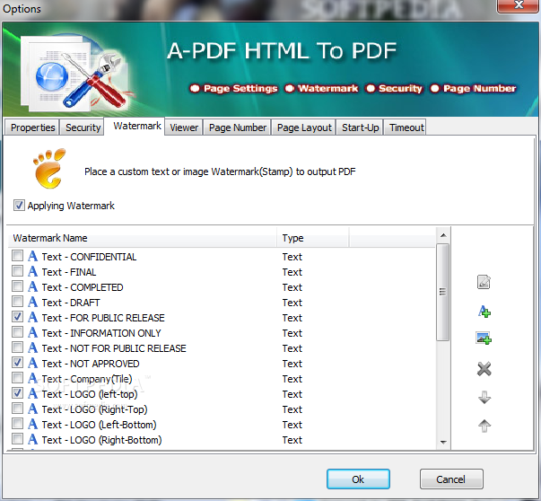
Task: Confirm settings with the Ok button
Action: point(358,479)
